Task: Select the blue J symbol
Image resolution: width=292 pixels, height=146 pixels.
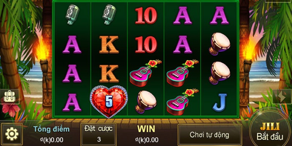Action: (220, 103)
